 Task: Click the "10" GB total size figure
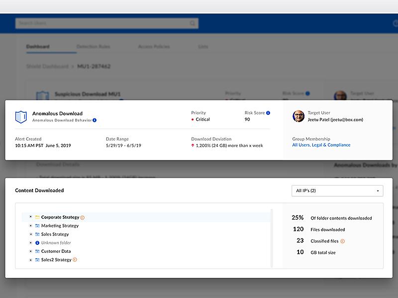click(300, 252)
